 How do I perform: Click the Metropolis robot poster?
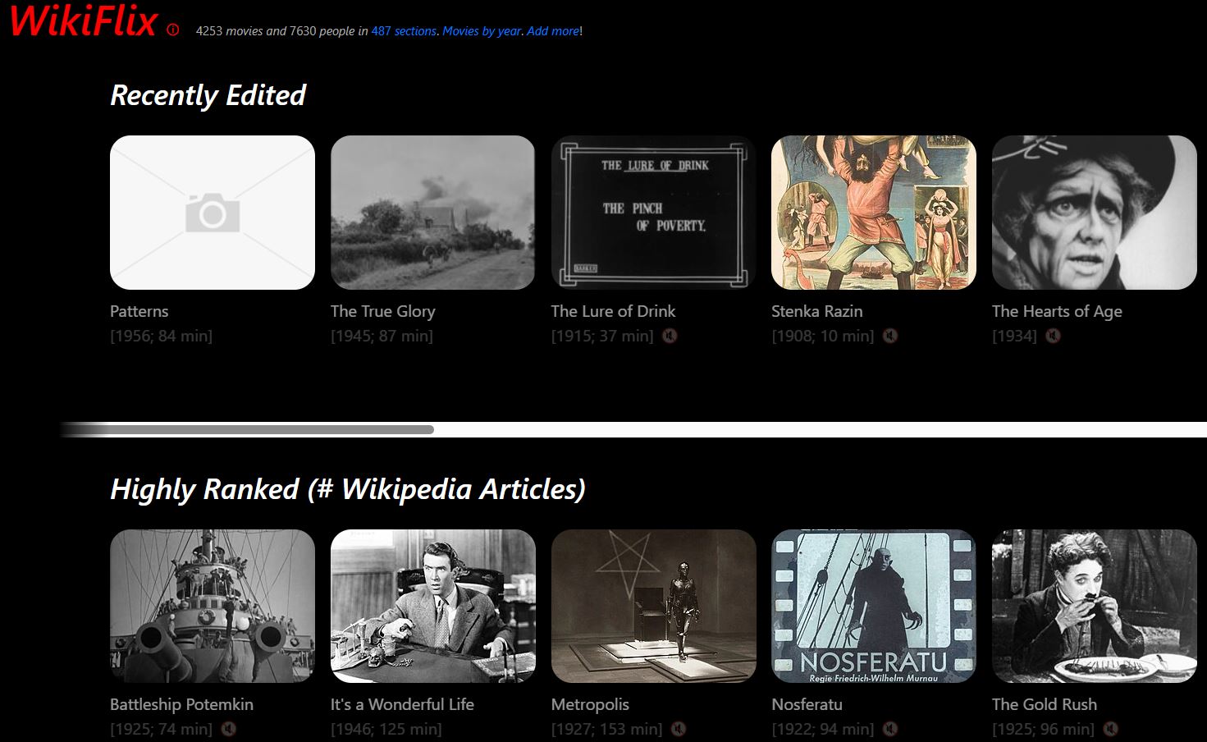[x=653, y=606]
